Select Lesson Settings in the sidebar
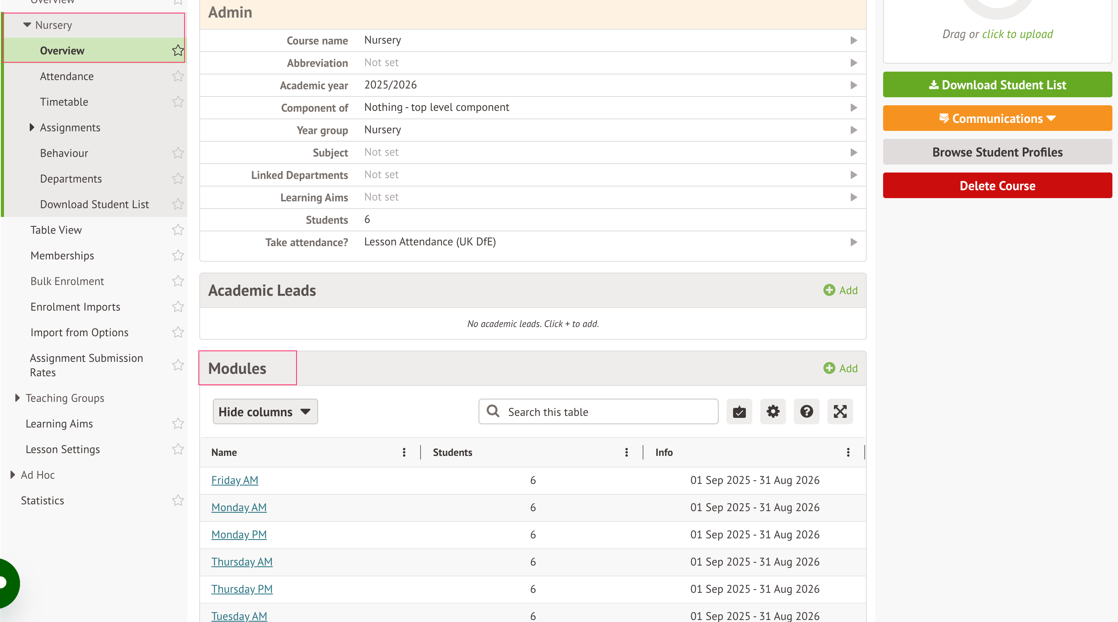This screenshot has height=622, width=1118. point(62,449)
